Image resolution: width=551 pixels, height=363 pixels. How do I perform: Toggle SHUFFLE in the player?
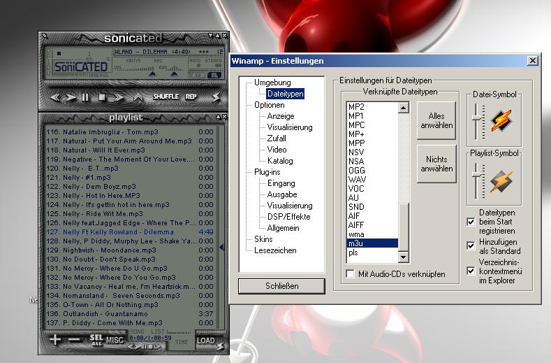click(166, 97)
